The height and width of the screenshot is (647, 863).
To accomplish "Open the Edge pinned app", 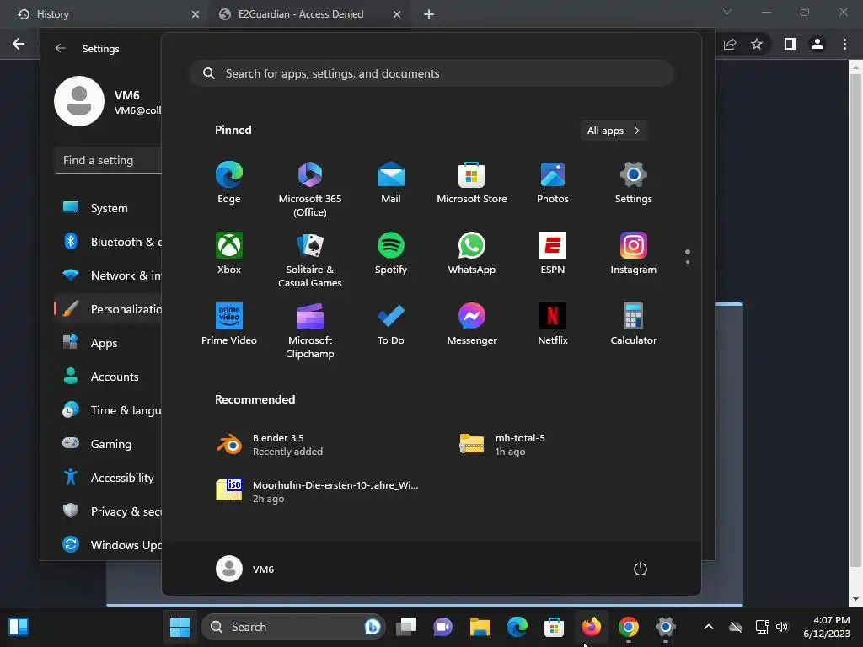I will click(229, 183).
